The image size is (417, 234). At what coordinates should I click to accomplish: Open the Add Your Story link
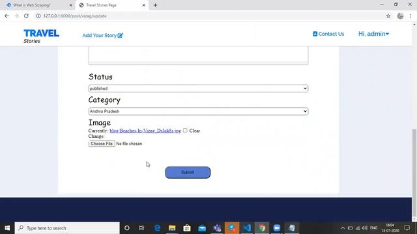click(x=102, y=35)
